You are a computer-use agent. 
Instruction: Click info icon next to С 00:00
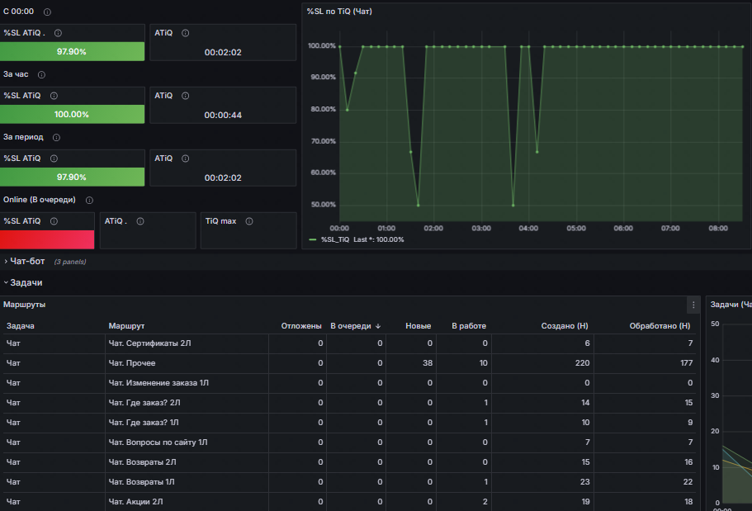tap(47, 12)
